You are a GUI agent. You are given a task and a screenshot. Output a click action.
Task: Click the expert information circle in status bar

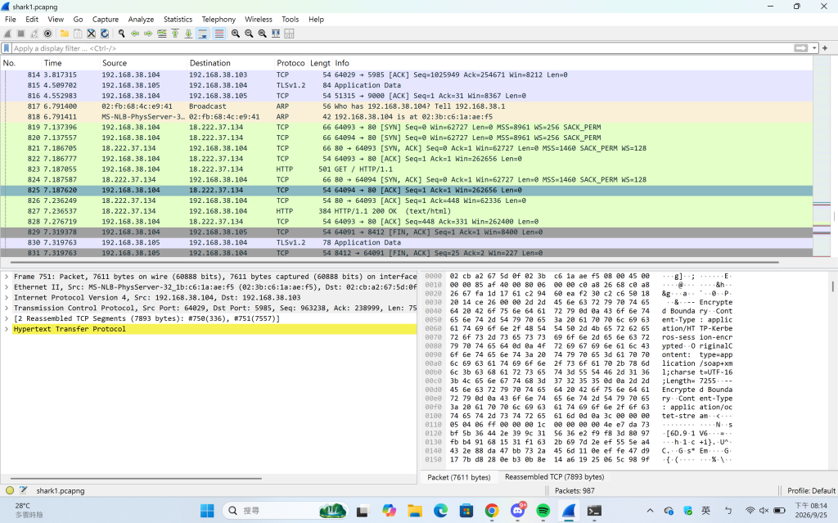point(10,490)
